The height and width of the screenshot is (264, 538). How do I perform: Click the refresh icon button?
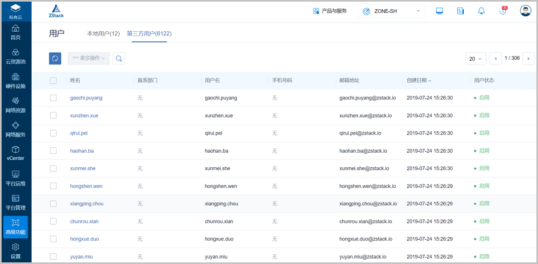[55, 59]
